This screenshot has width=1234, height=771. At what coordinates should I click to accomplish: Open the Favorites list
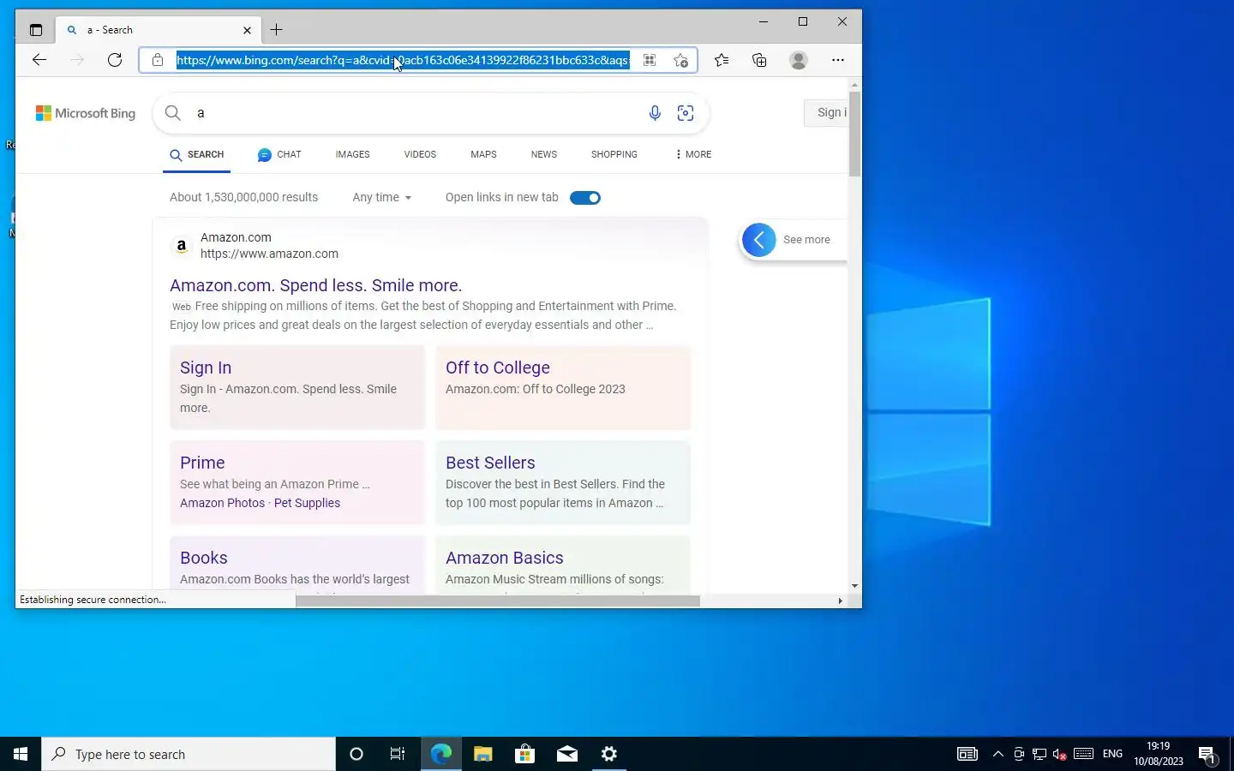pyautogui.click(x=722, y=60)
